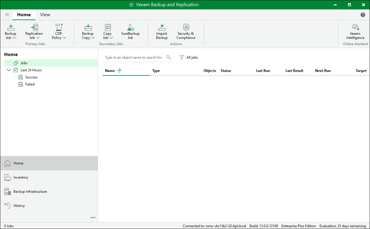Click the CDP Policy icon
370x229 pixels.
(x=59, y=28)
